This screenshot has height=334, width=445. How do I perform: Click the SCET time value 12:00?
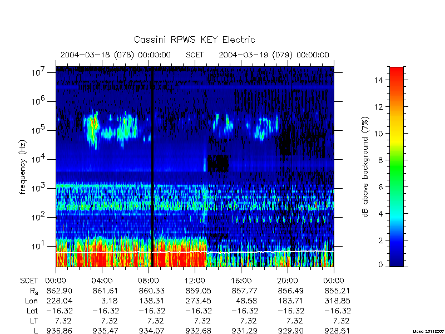pyautogui.click(x=195, y=281)
